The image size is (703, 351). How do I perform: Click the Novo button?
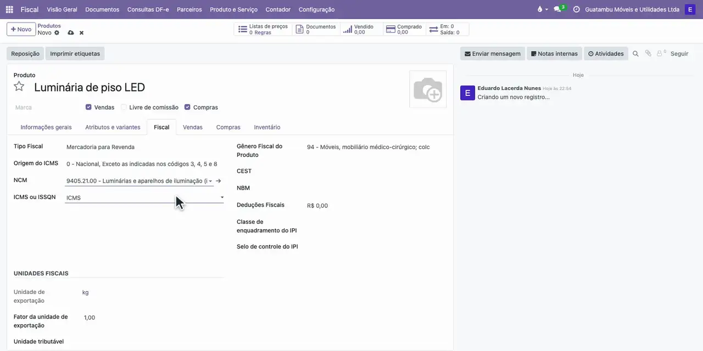click(x=21, y=29)
